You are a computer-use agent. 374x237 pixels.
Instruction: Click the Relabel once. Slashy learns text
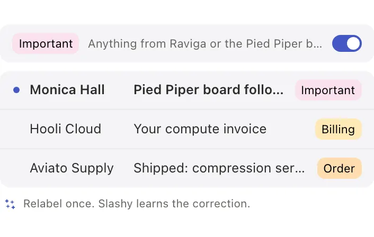(137, 204)
